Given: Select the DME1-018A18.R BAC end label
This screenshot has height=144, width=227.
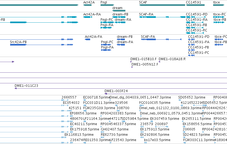Looking at the screenshot, I should click(172, 59).
